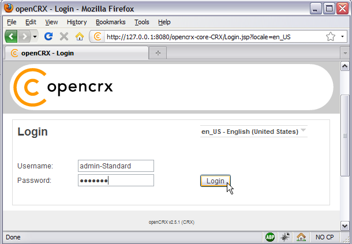Open the back/forward history dropdown arrow
Image resolution: width=352 pixels, height=244 pixels.
[35, 36]
